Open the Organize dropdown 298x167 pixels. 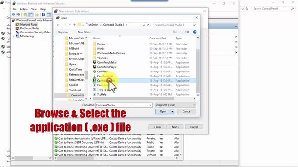pyautogui.click(x=65, y=32)
